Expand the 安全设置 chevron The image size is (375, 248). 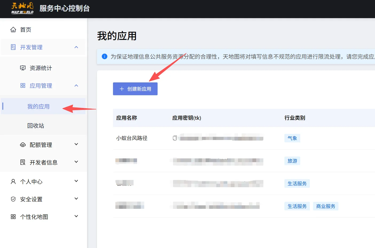[x=76, y=199]
